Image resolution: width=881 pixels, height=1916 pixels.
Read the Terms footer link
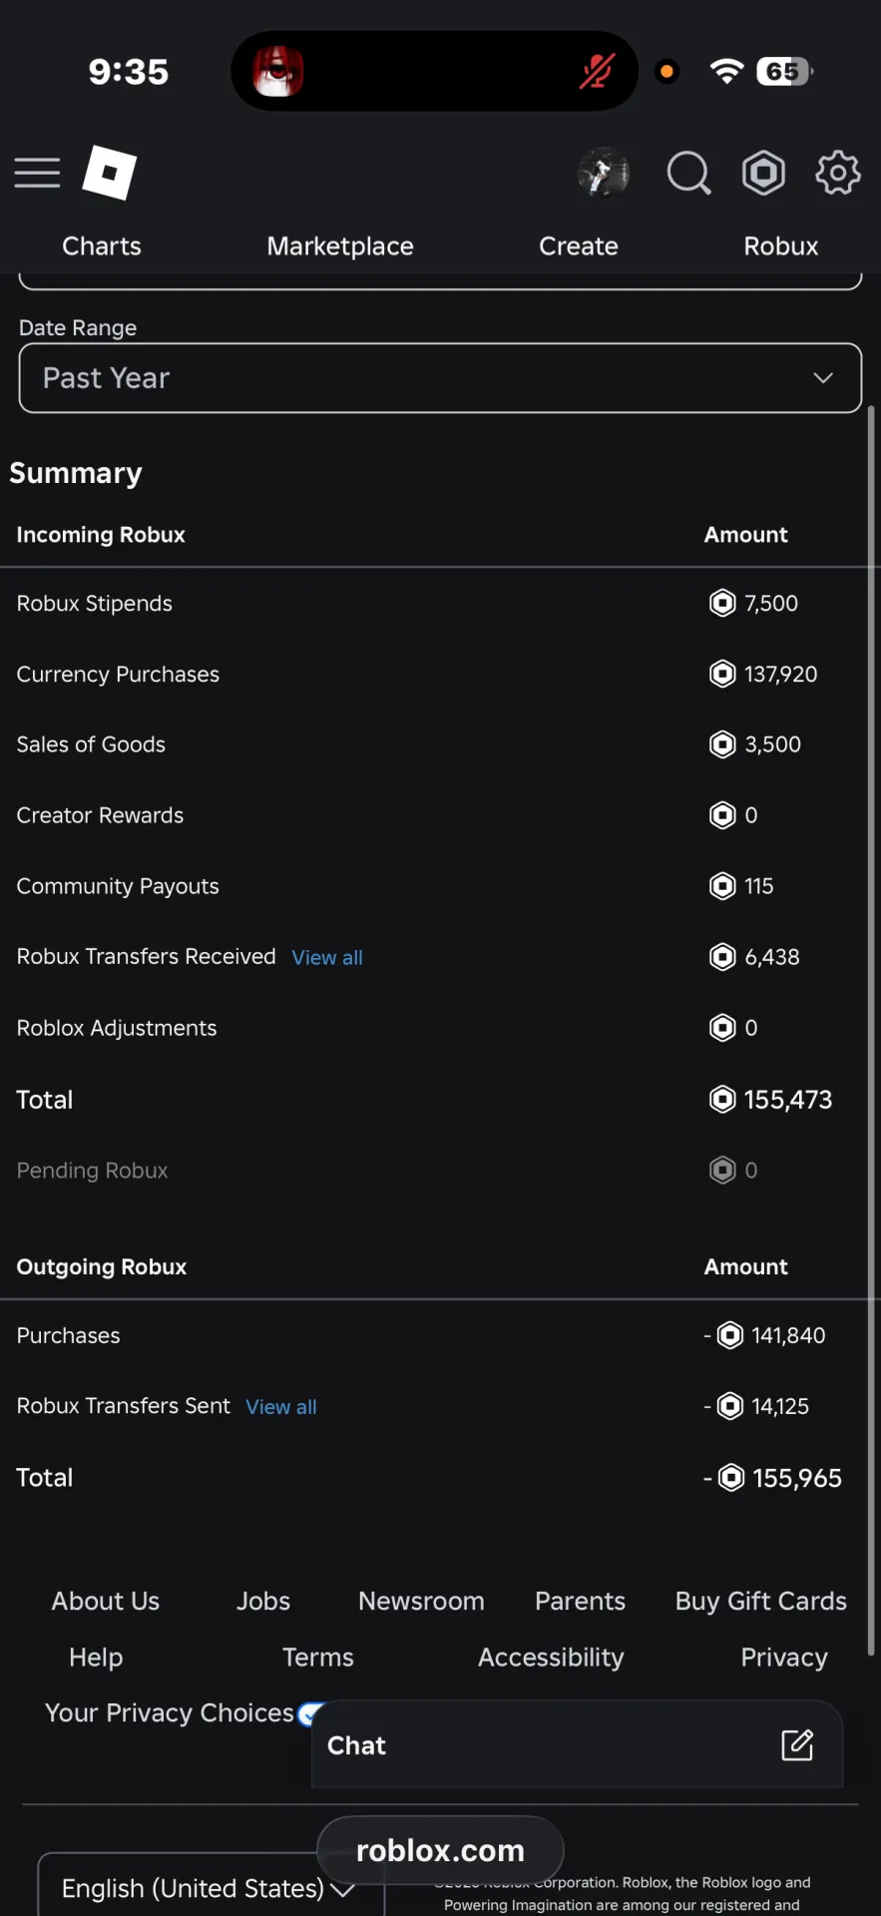[x=318, y=1658]
